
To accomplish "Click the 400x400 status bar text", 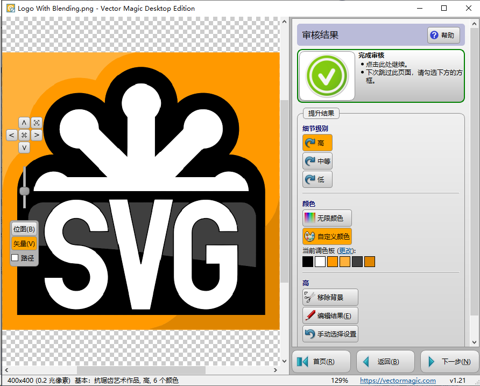I will 39,381.
